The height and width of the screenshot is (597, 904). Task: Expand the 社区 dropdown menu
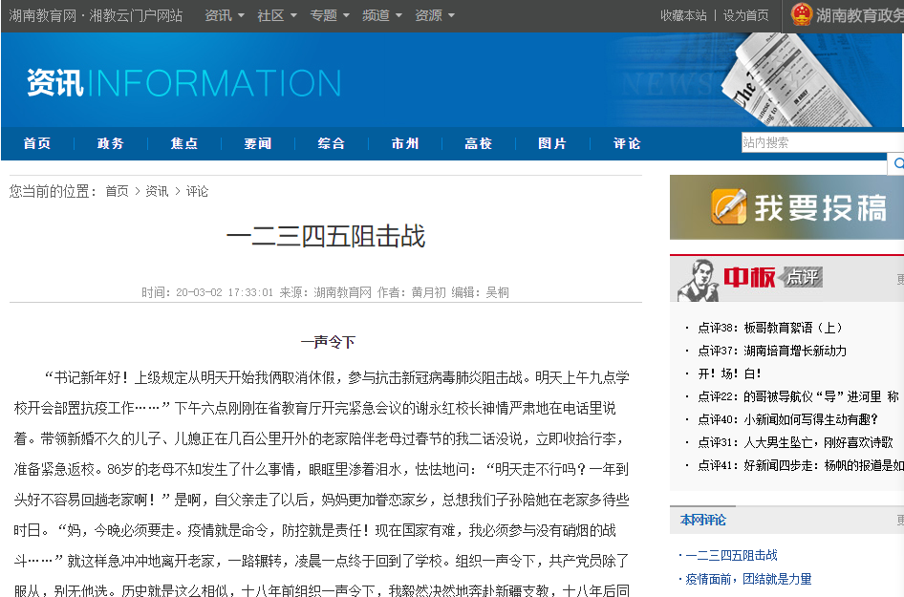tap(277, 15)
